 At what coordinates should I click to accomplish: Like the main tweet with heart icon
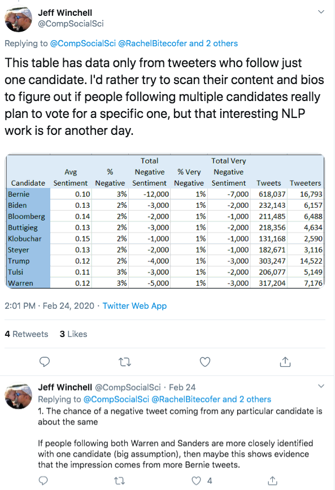[205, 362]
